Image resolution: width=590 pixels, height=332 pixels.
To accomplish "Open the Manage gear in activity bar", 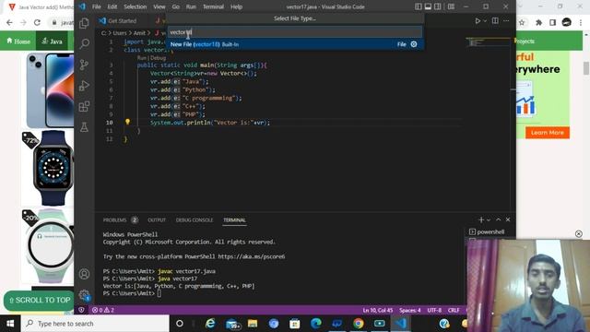I will pyautogui.click(x=84, y=295).
